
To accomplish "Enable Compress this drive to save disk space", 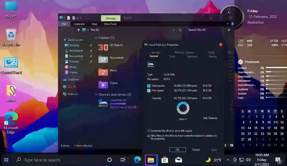I will coord(148,131).
